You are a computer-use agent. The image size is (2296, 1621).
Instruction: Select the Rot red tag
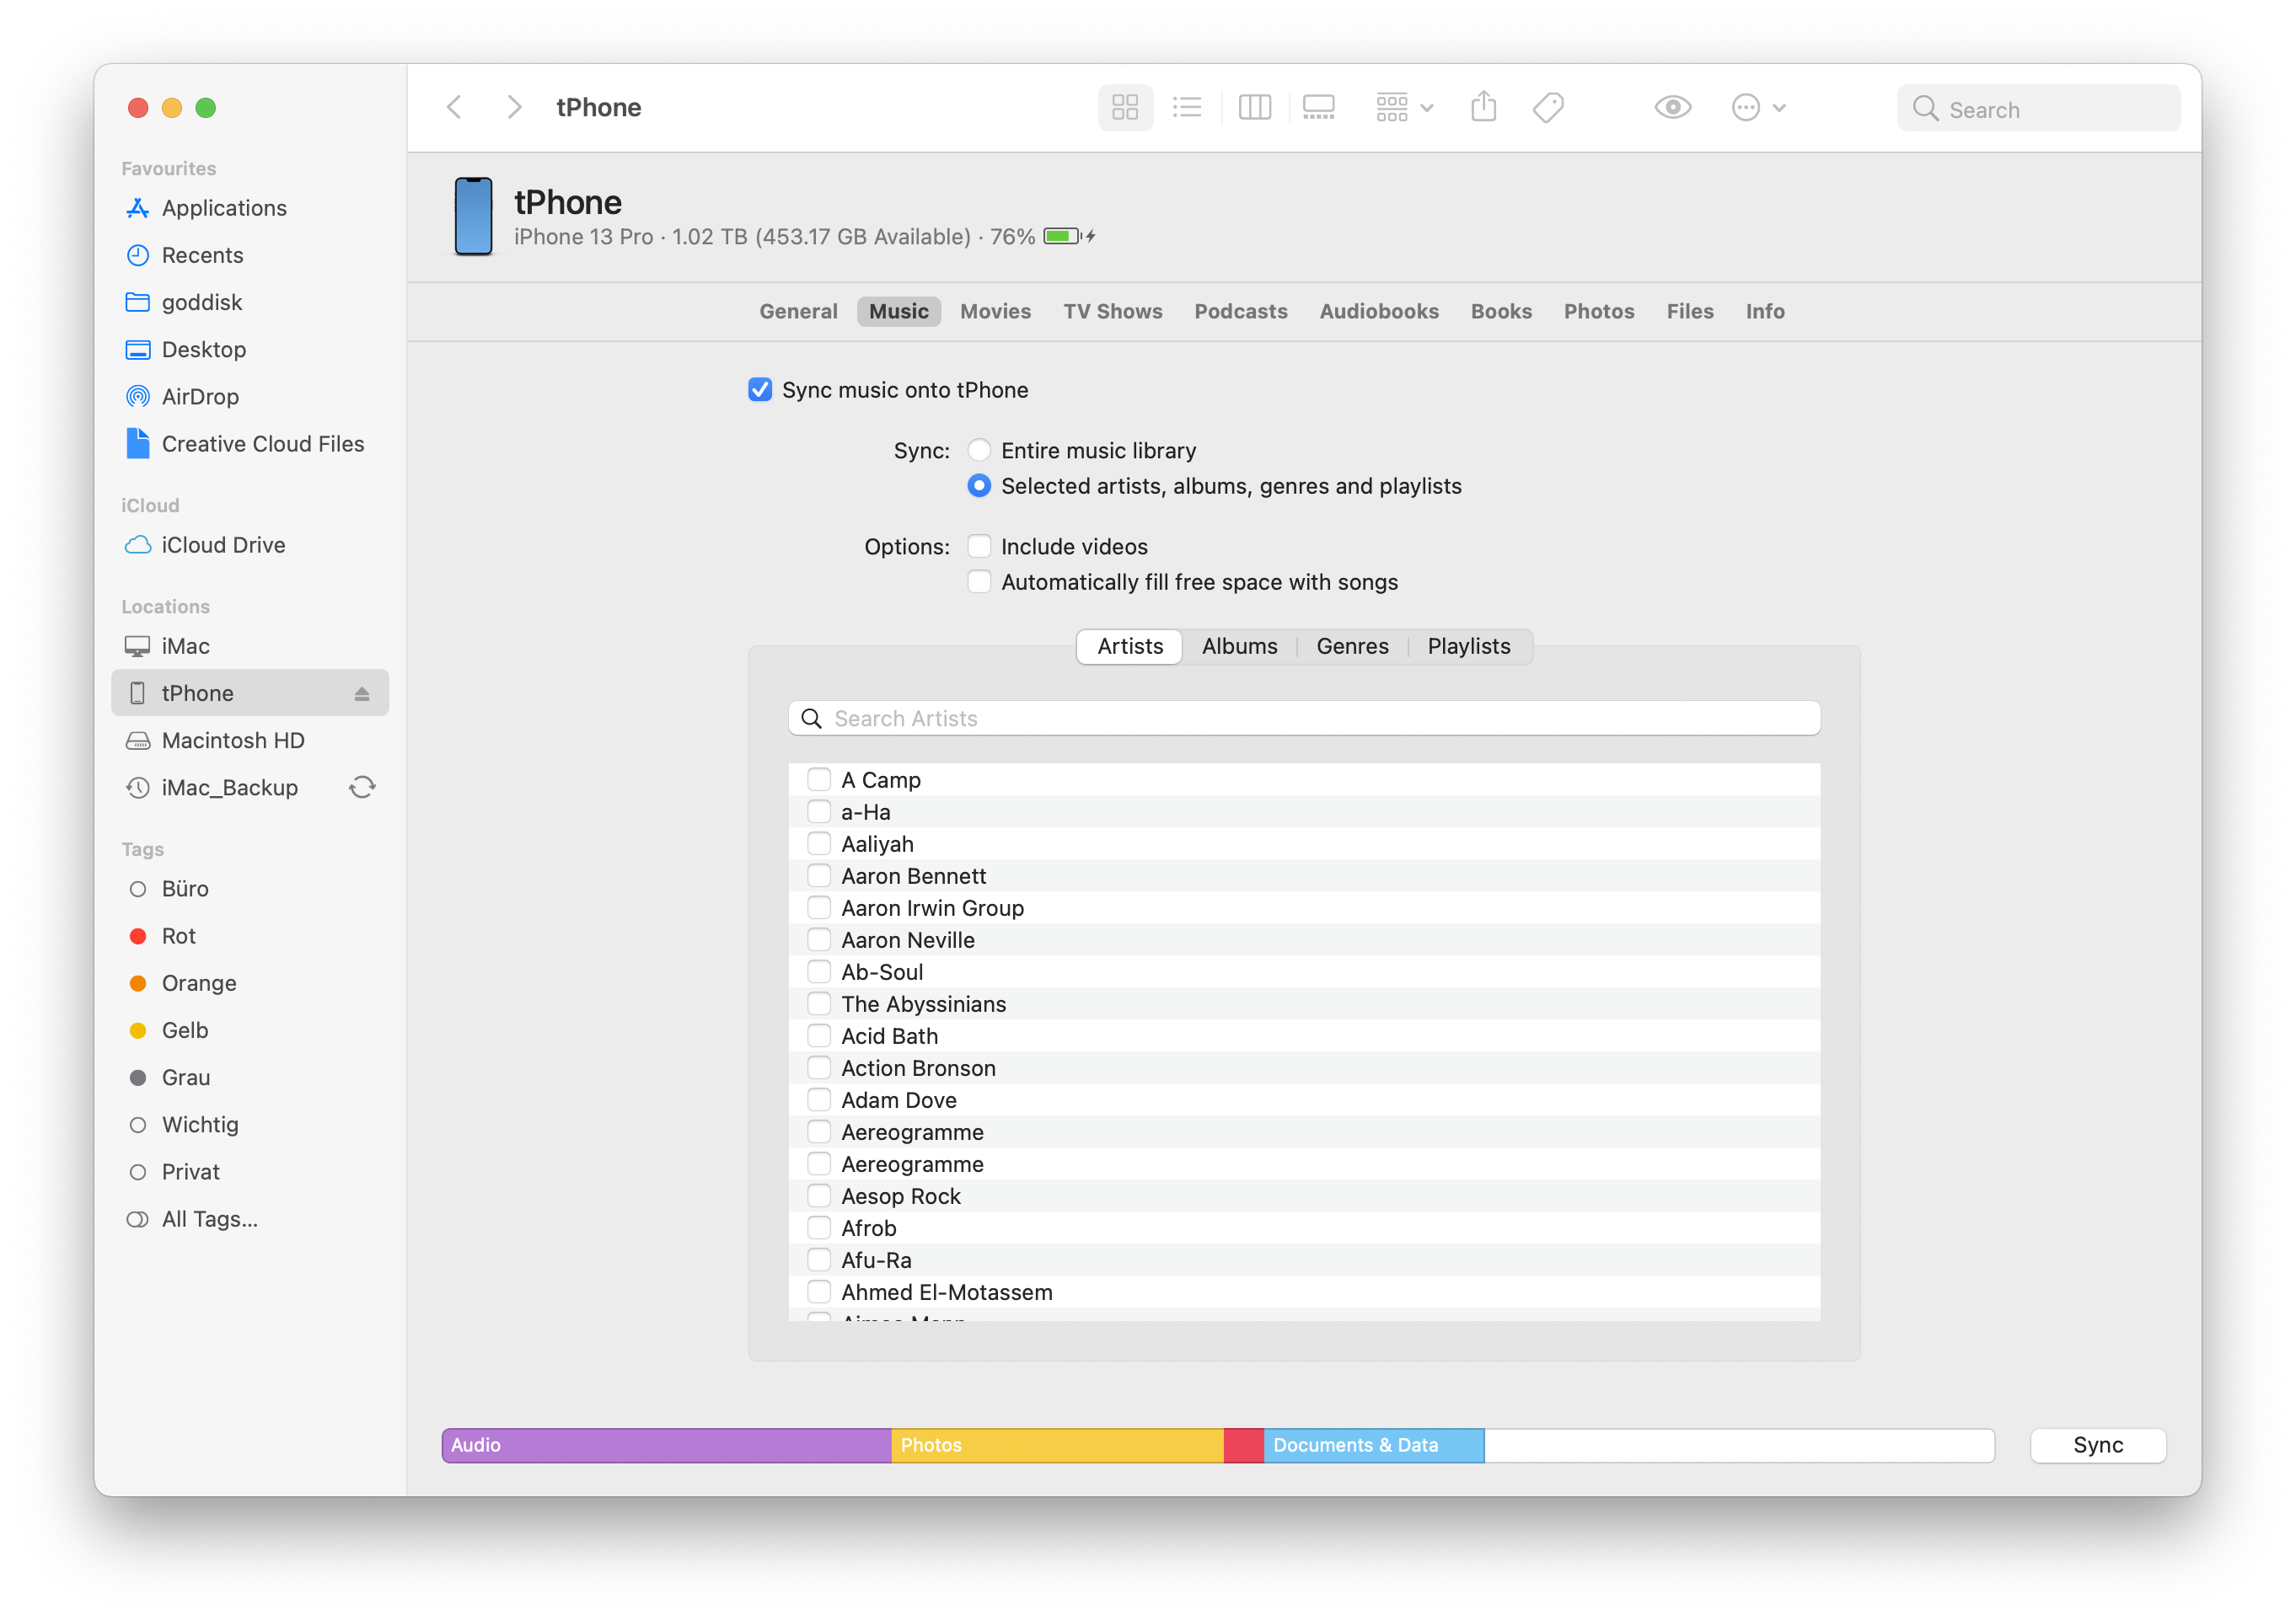pos(249,935)
